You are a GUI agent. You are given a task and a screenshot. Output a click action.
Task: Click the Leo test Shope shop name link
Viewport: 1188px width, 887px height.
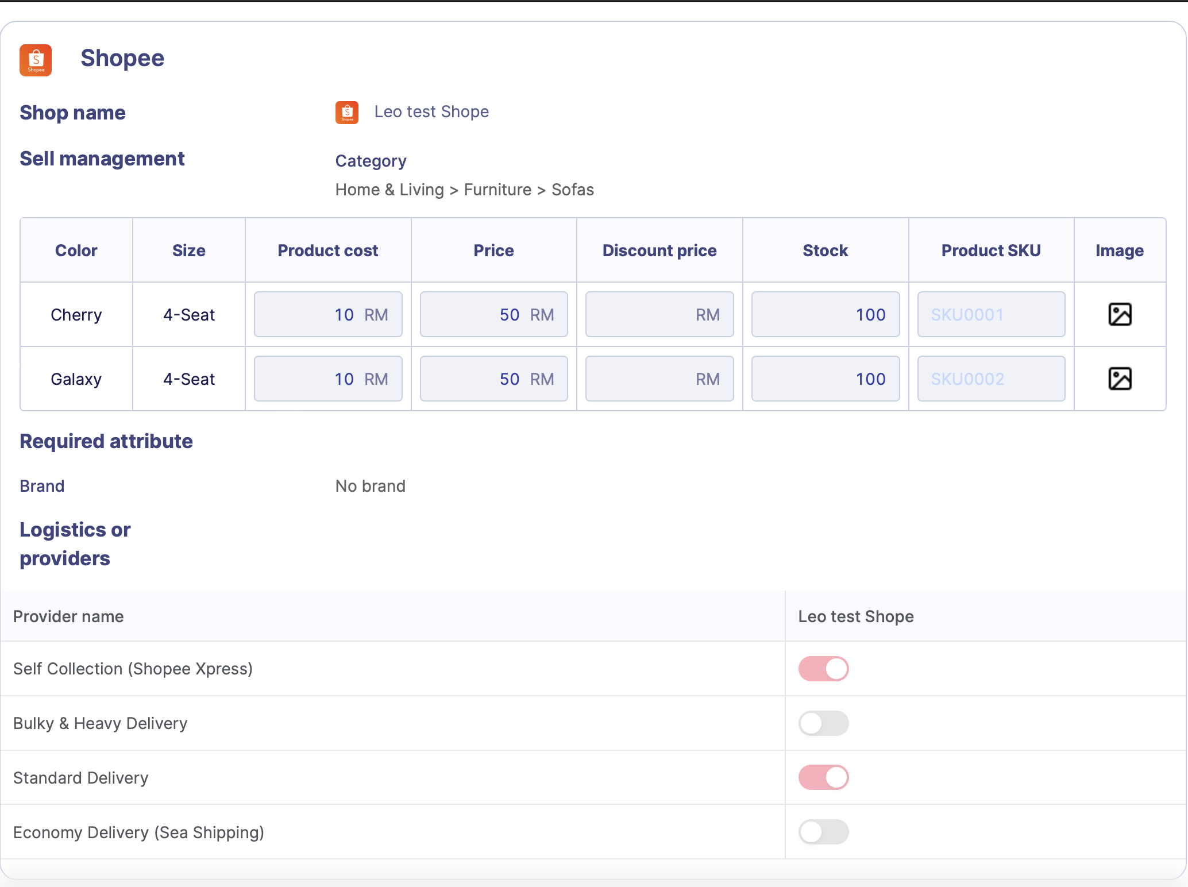(431, 111)
